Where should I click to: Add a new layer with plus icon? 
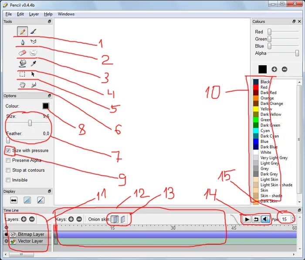[24, 219]
